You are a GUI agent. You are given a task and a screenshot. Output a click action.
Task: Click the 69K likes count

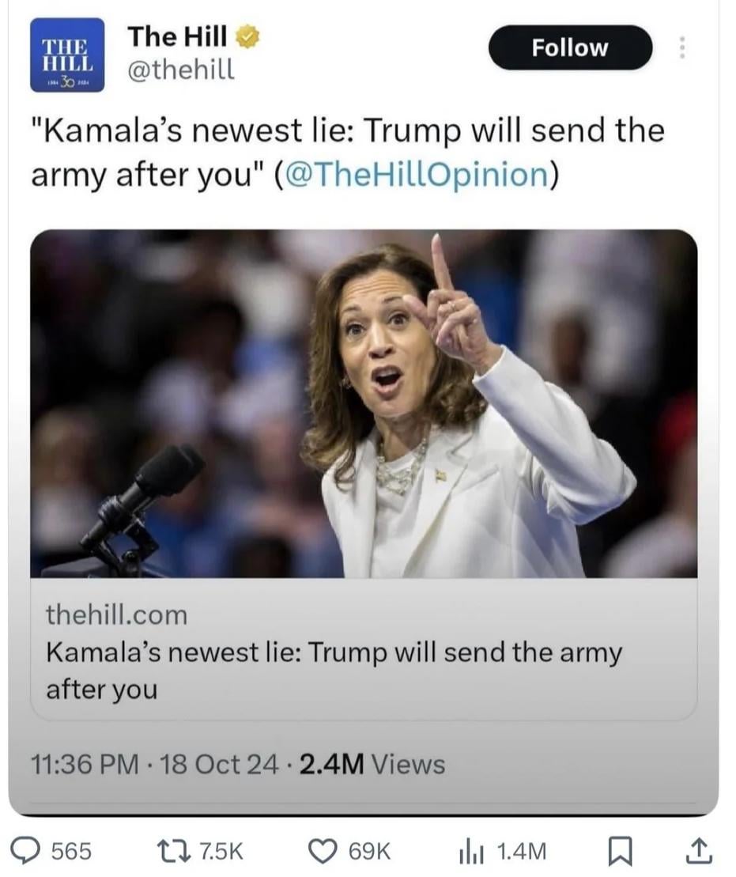click(369, 851)
